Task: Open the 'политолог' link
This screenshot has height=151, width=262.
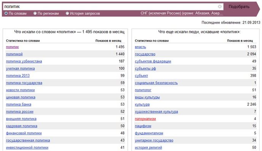Action: click(143, 90)
